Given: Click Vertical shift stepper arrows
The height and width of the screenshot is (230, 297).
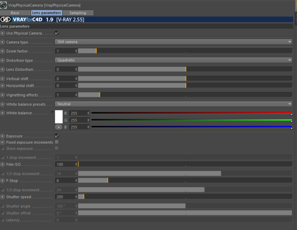Looking at the screenshot, I should (76, 78).
